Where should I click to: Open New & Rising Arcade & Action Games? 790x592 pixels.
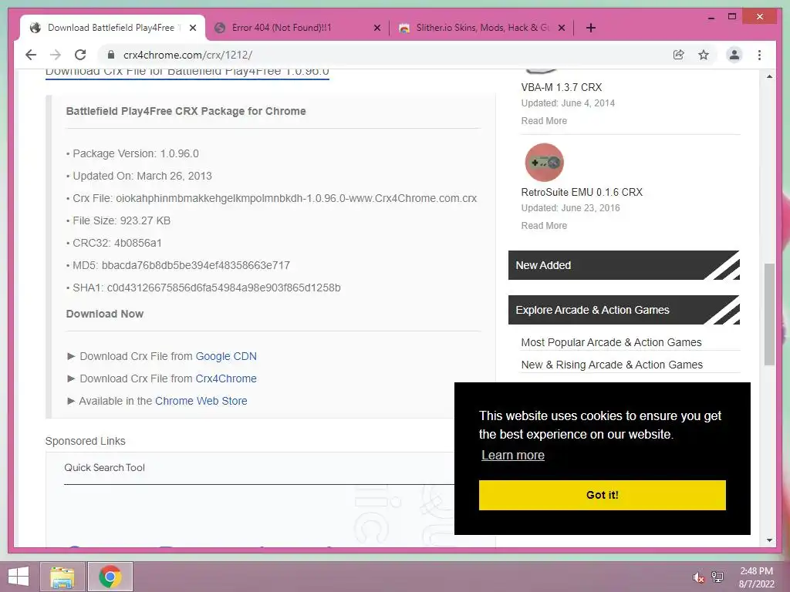click(x=612, y=365)
